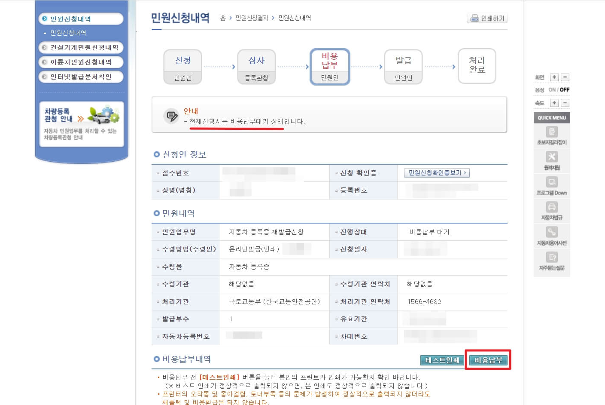
Task: Expand the 이륜차민원신청내역 menu section
Action: click(x=81, y=62)
